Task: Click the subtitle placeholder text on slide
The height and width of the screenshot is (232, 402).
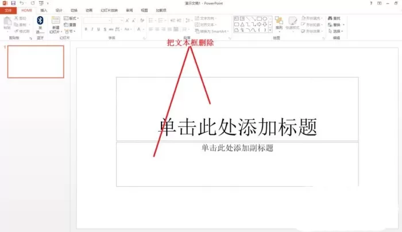Action: coord(237,148)
